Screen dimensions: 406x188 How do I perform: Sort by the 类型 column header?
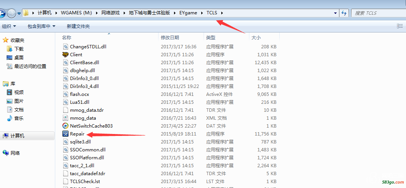pos(210,38)
